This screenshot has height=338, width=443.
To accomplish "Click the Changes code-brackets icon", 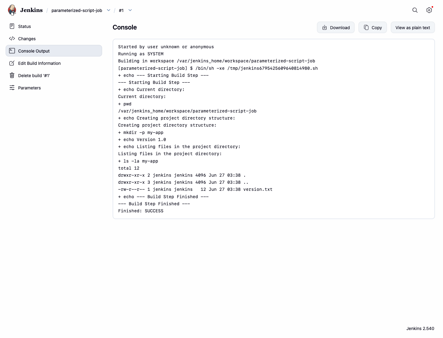I will coord(12,38).
